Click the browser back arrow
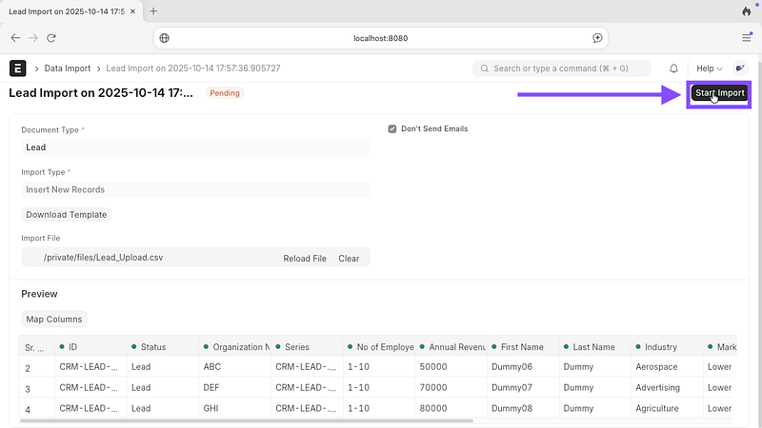 pyautogui.click(x=15, y=38)
